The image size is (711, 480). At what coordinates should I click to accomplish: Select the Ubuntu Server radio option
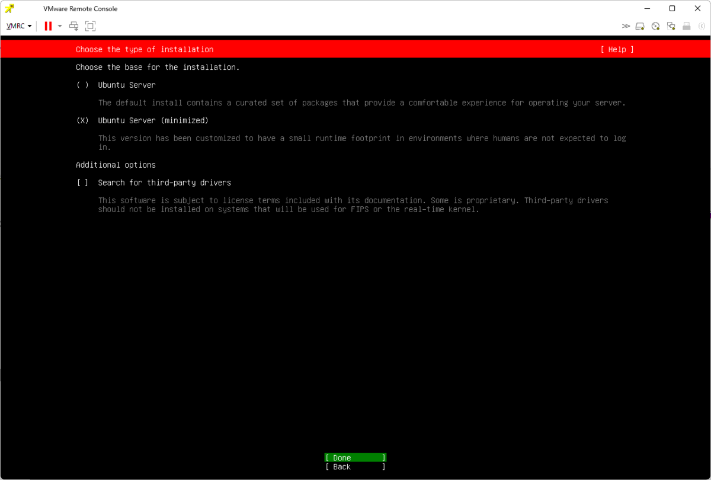(82, 85)
